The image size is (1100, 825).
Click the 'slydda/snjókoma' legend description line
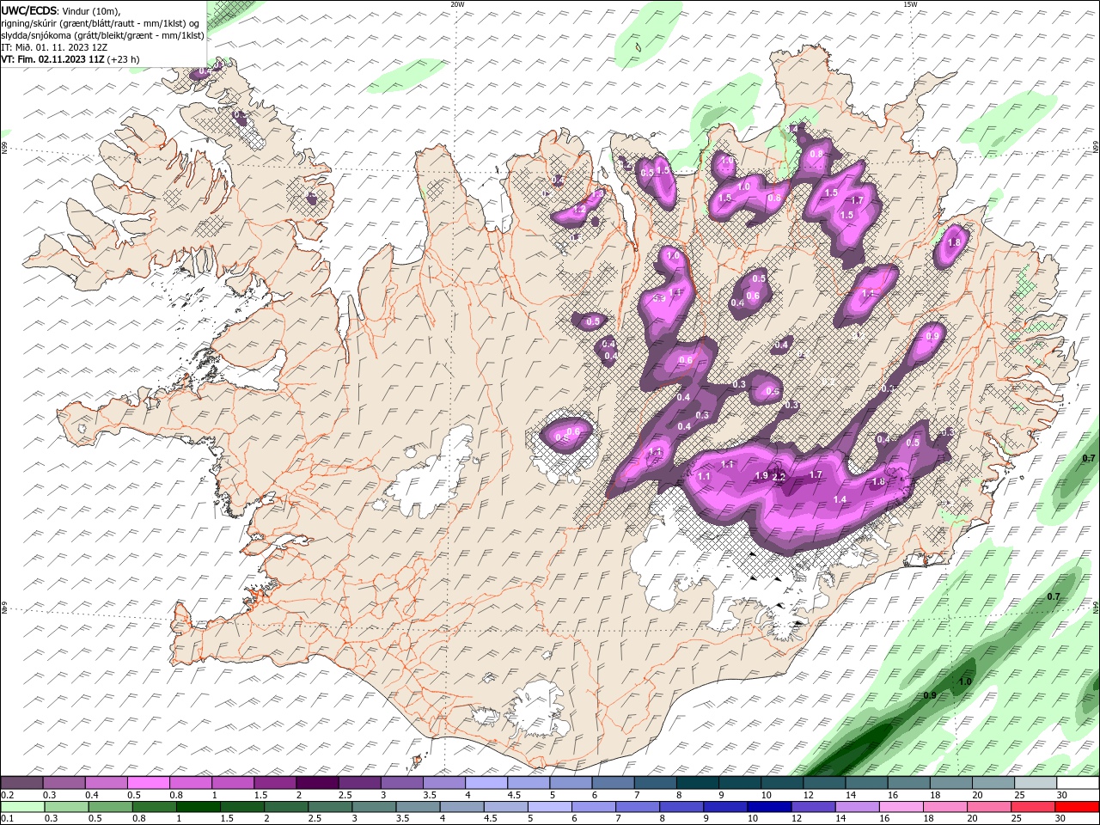[102, 35]
